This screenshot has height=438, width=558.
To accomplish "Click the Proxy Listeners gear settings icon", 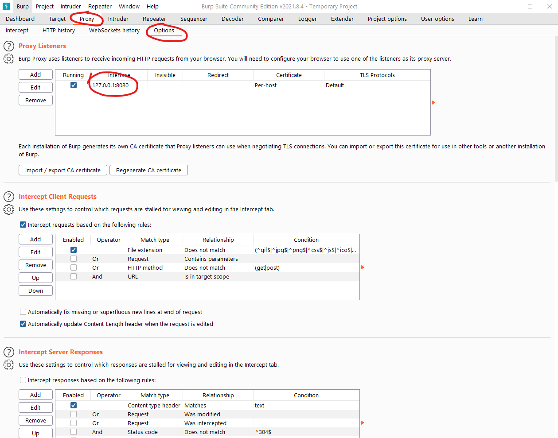I will coord(9,59).
